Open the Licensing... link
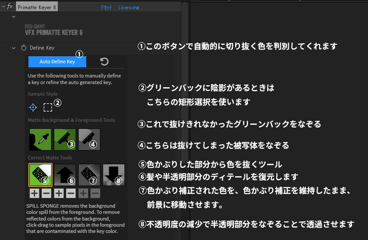 tap(130, 8)
